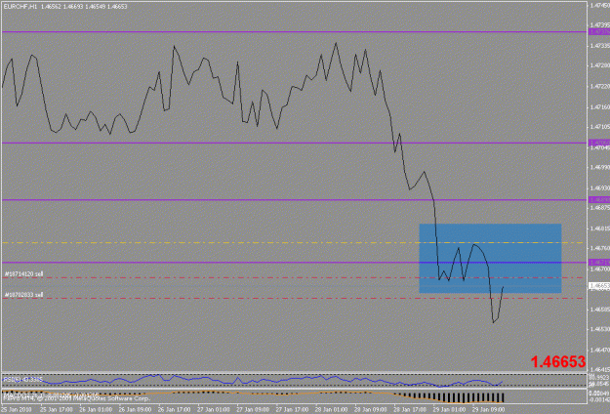The height and width of the screenshot is (414, 610).
Task: Click the 1.47160 price scale label
Action: coord(600,106)
